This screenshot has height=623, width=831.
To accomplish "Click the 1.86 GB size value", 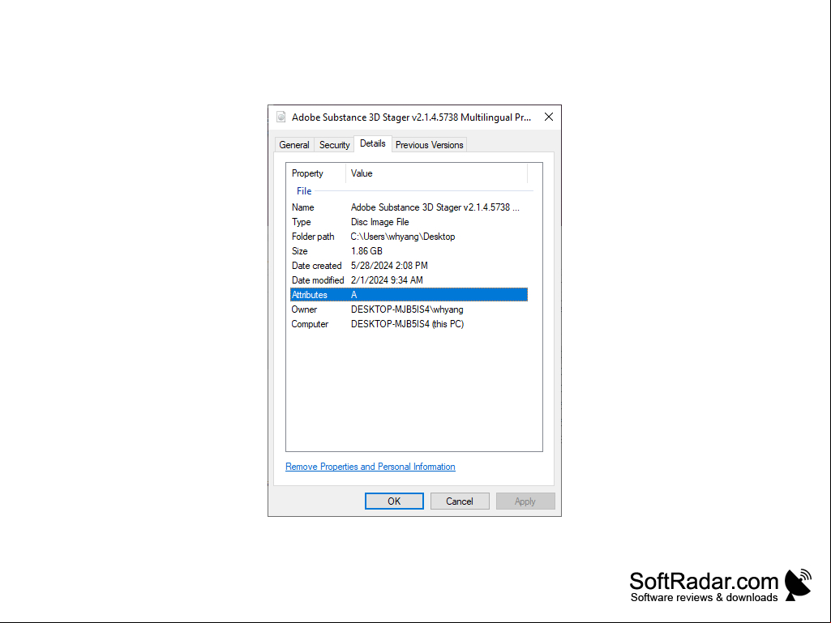I will coord(366,251).
